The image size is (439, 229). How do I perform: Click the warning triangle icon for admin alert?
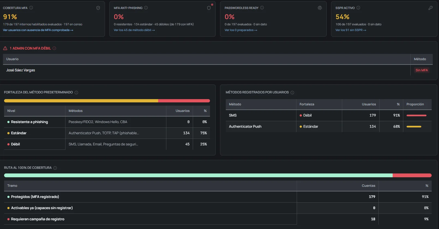pyautogui.click(x=5, y=48)
